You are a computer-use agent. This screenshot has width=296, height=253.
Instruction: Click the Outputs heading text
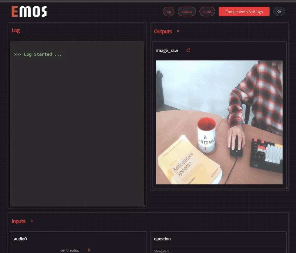tap(163, 31)
